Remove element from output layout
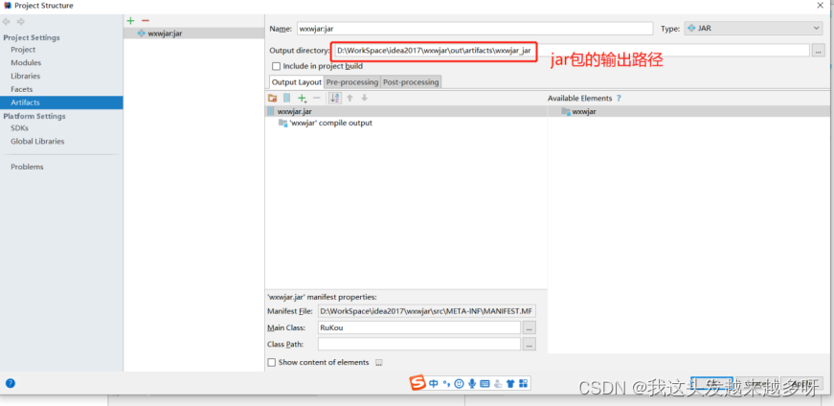 click(317, 98)
